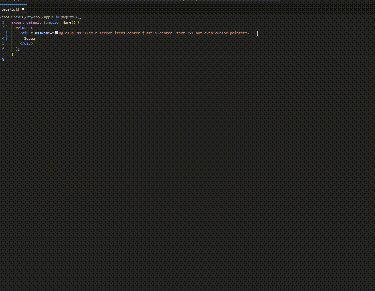Click the closing </div> tag on line 5
Viewport: 375px width, 291px height.
pos(27,43)
